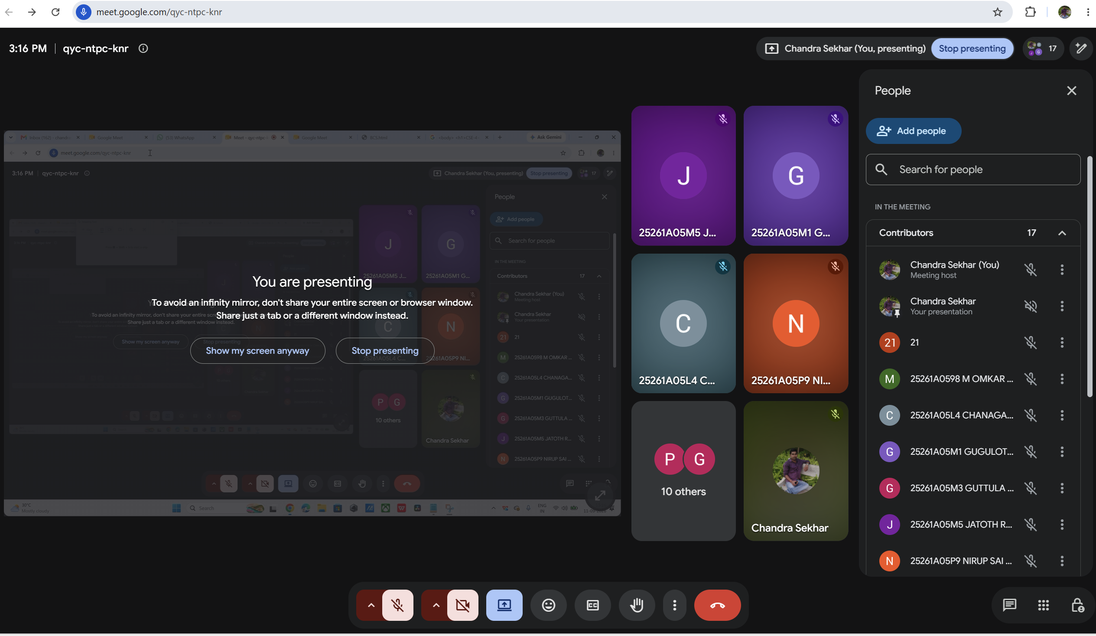Screen dimensions: 1096x636
Task: Expand video settings arrow beside camera
Action: pos(436,605)
